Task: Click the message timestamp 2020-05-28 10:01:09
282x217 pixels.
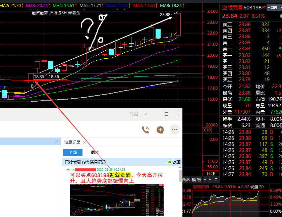Action: pos(111,169)
